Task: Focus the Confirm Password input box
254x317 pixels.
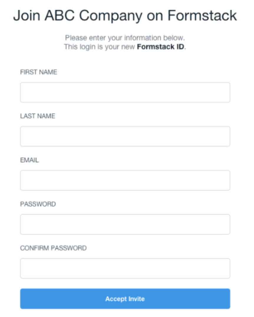Action: [125, 268]
